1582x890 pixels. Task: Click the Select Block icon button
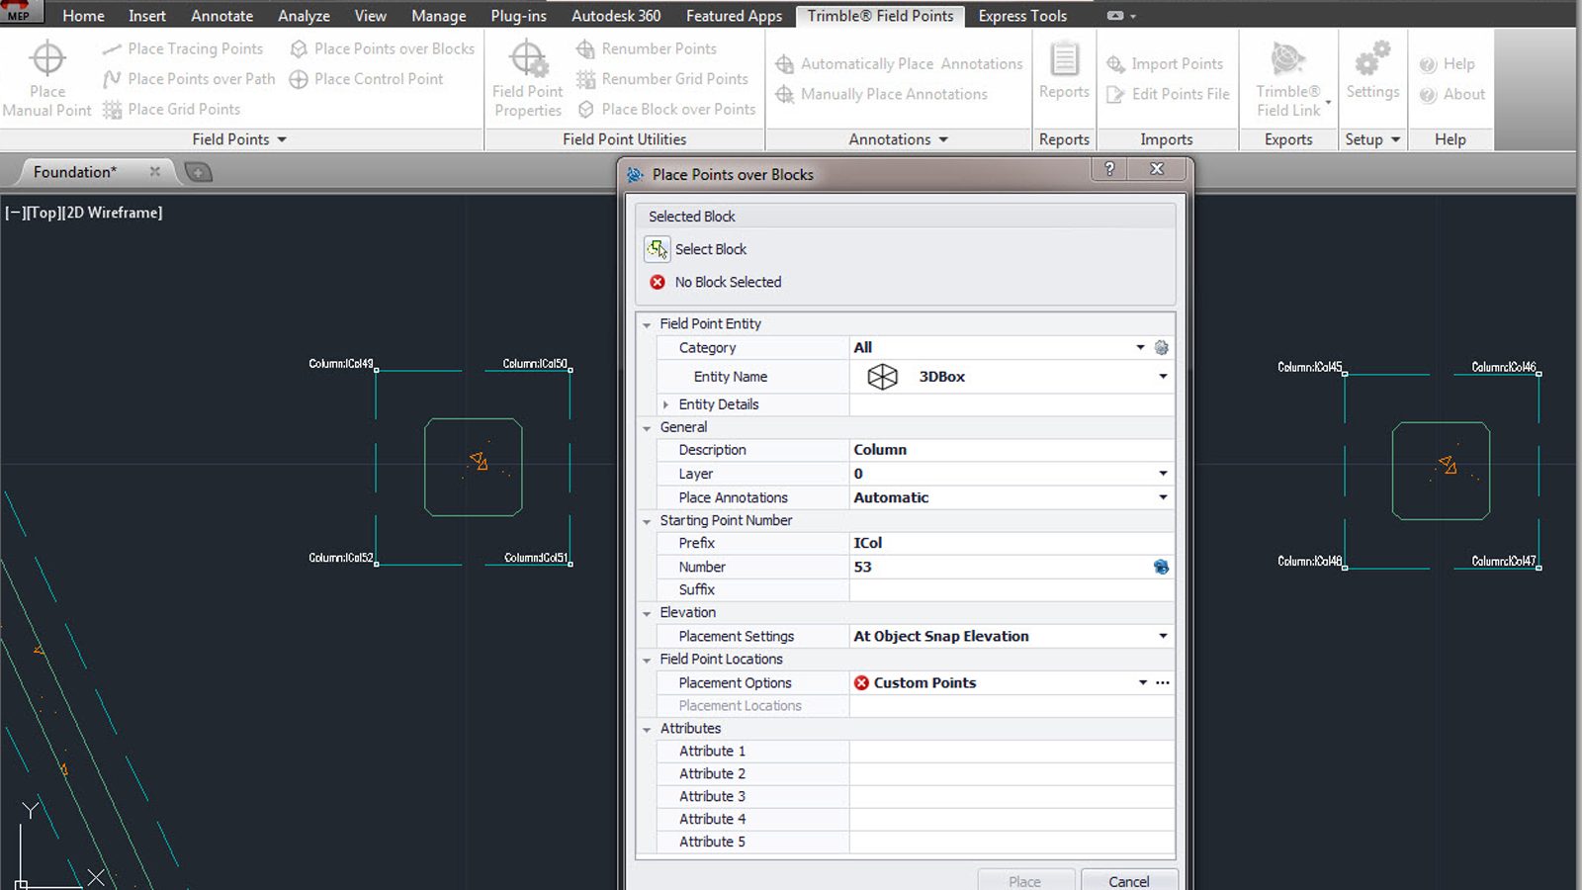[x=658, y=249]
